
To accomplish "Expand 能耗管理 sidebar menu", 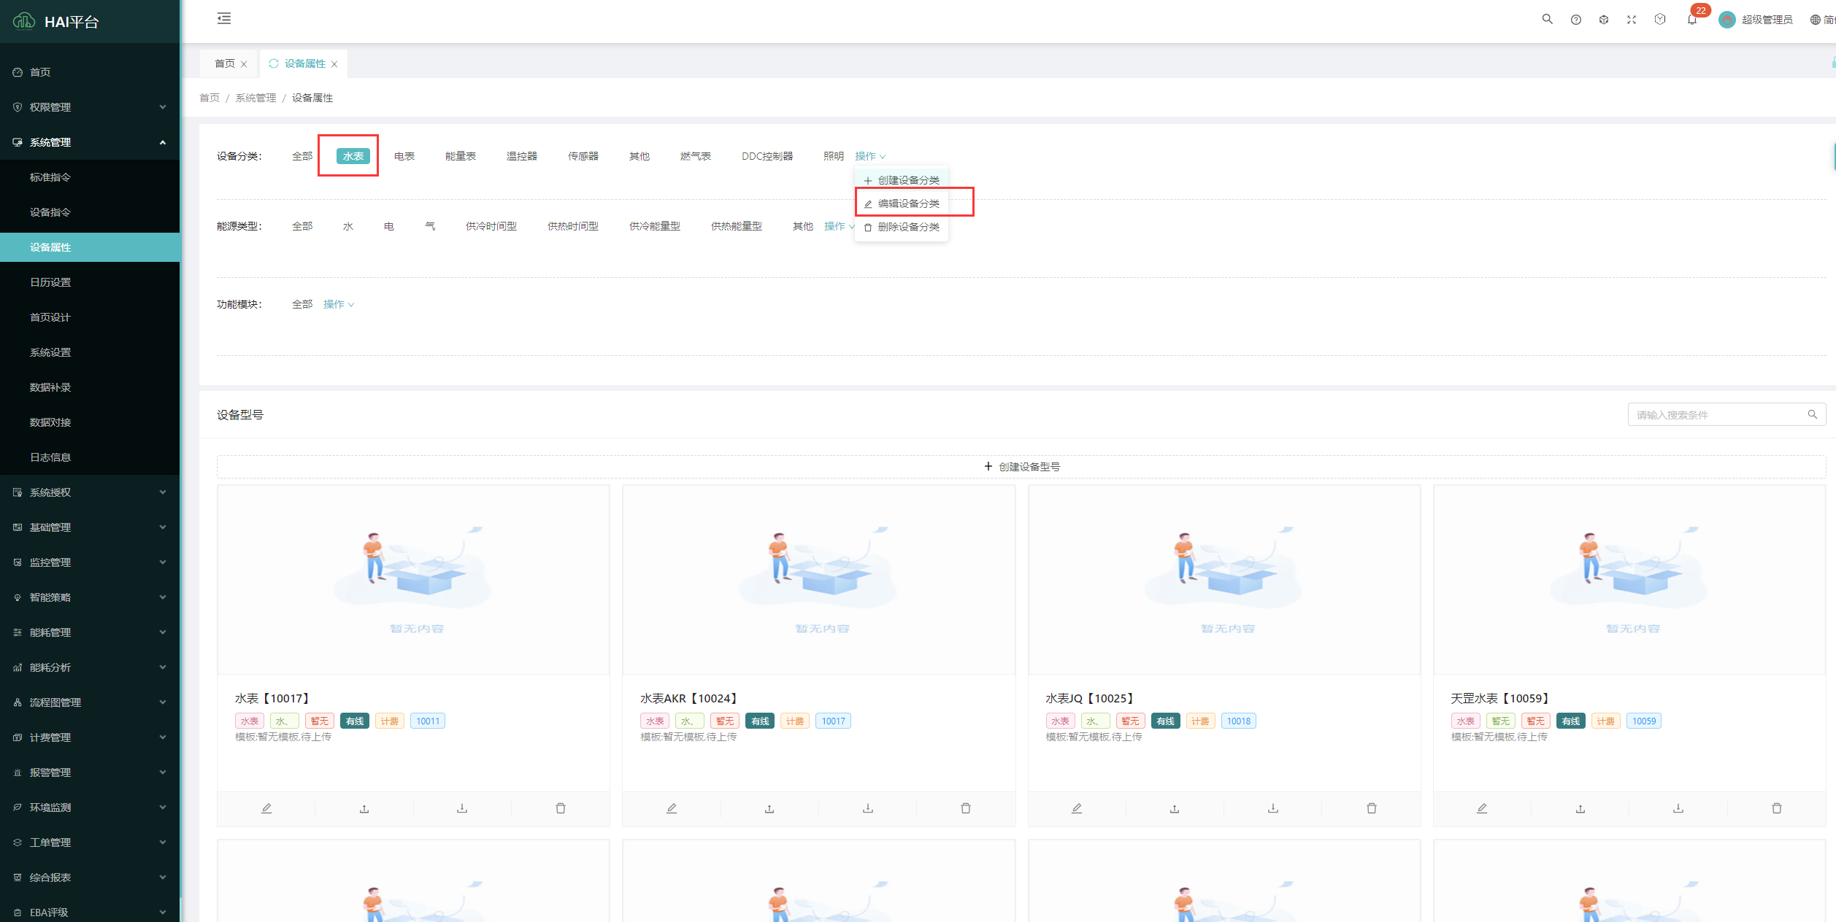I will pos(90,632).
